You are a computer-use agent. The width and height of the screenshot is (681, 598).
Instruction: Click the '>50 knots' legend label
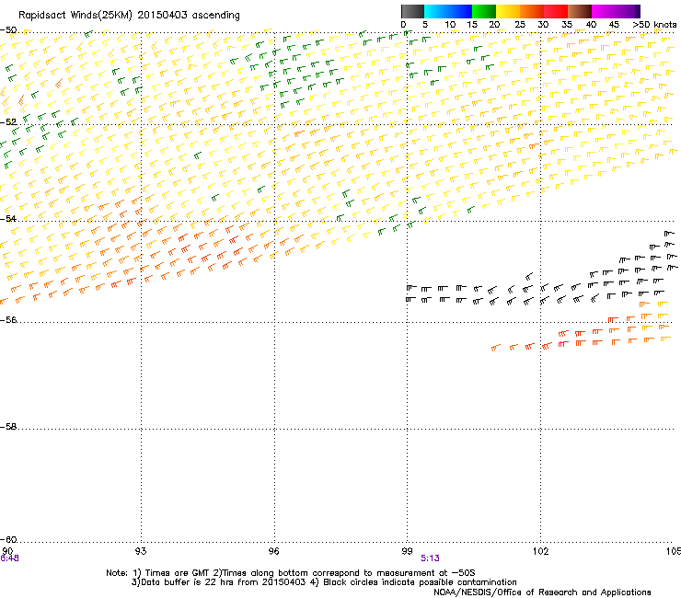coord(654,24)
